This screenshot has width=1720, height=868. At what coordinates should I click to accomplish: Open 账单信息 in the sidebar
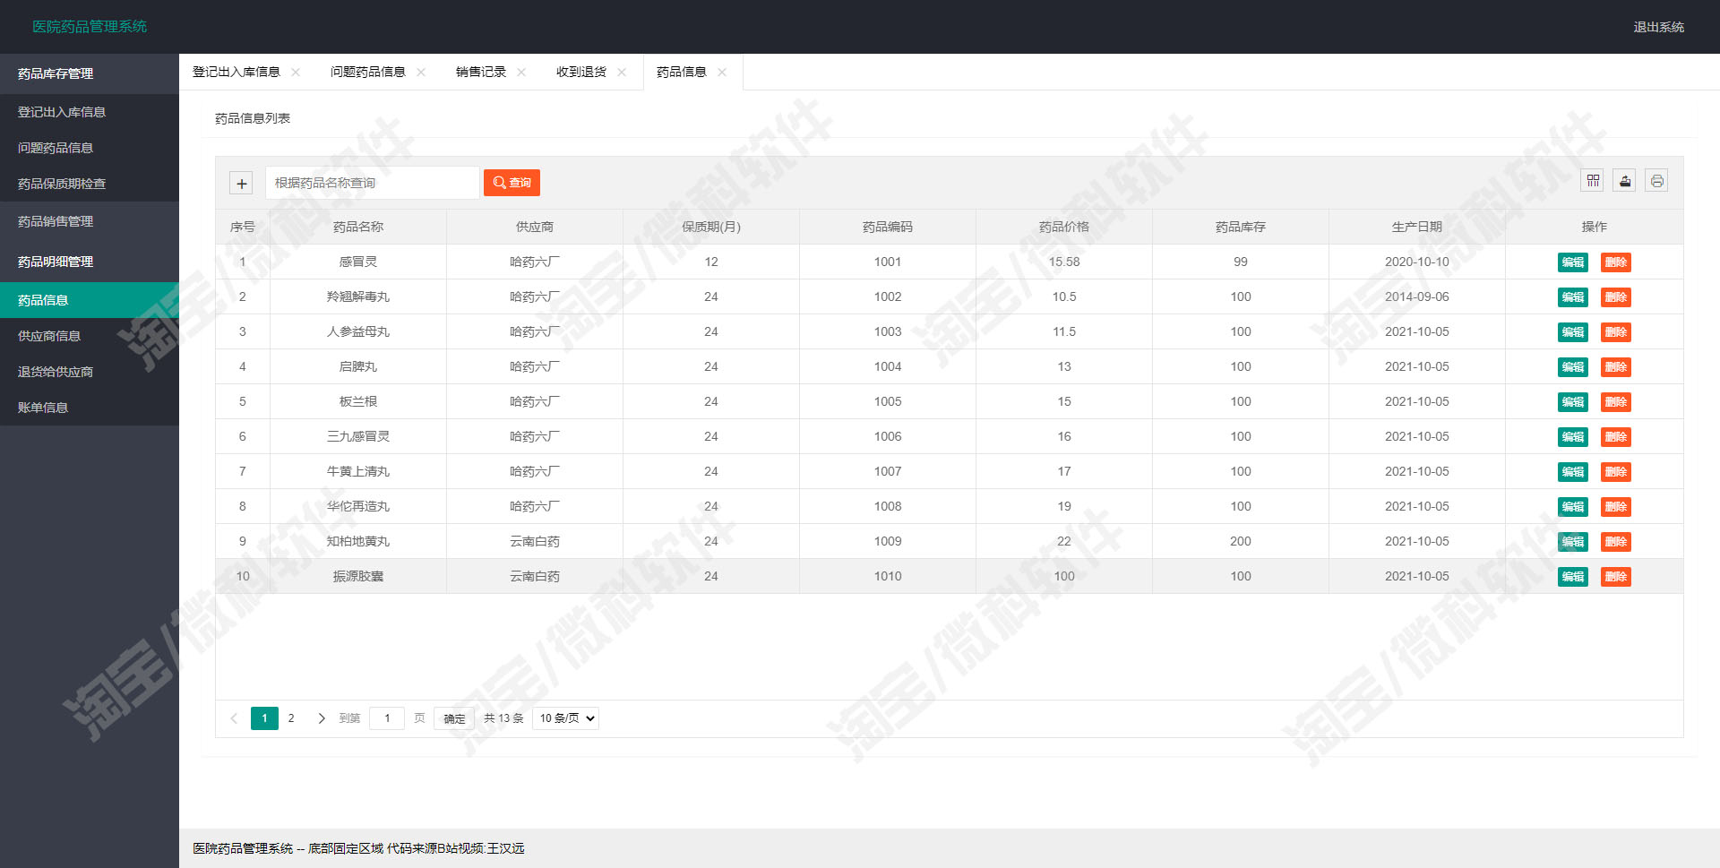click(90, 408)
